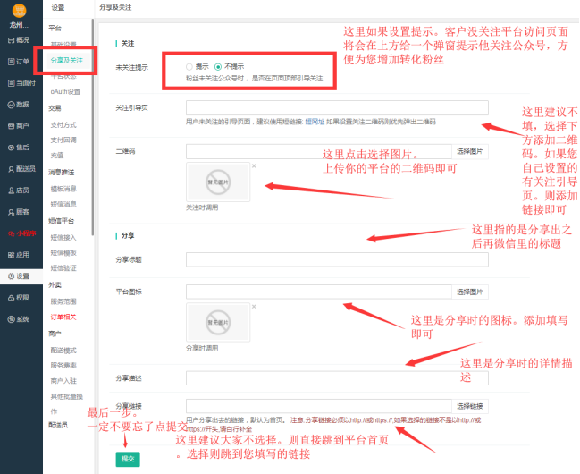Click the 短信平台 section header
Viewport: 580px width, 474px height.
click(x=62, y=221)
